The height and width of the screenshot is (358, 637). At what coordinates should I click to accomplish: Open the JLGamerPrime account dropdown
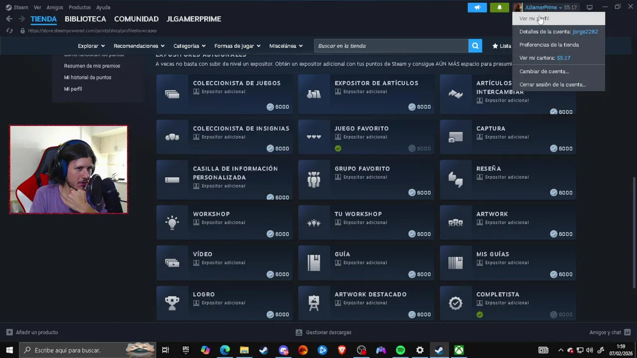click(544, 7)
